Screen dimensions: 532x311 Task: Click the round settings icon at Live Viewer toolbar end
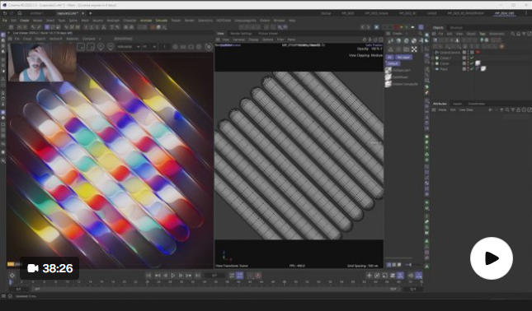[x=209, y=47]
